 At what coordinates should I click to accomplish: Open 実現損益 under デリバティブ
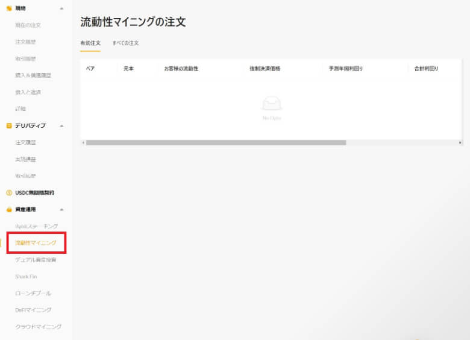(25, 159)
